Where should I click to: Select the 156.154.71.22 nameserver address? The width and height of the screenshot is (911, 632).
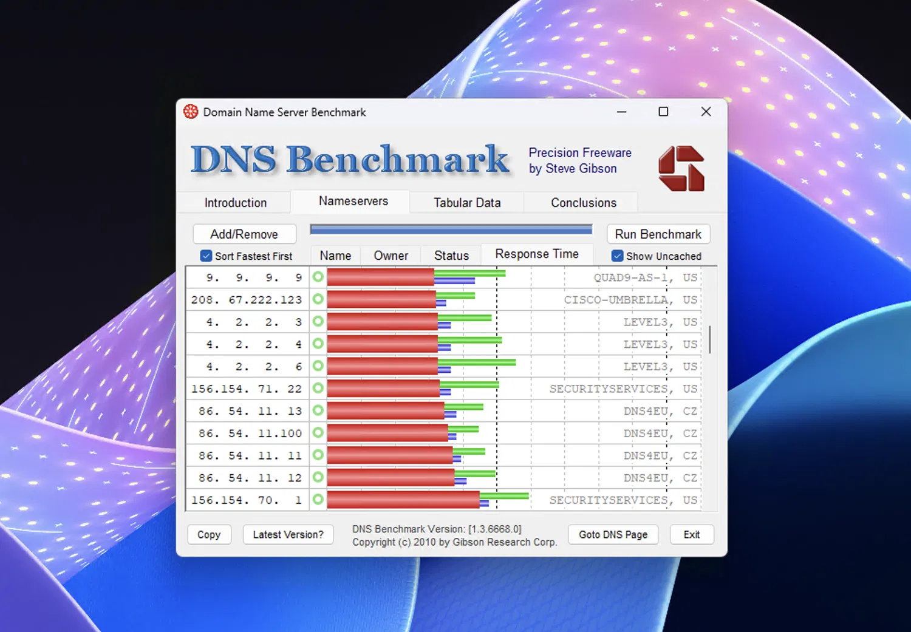point(247,389)
